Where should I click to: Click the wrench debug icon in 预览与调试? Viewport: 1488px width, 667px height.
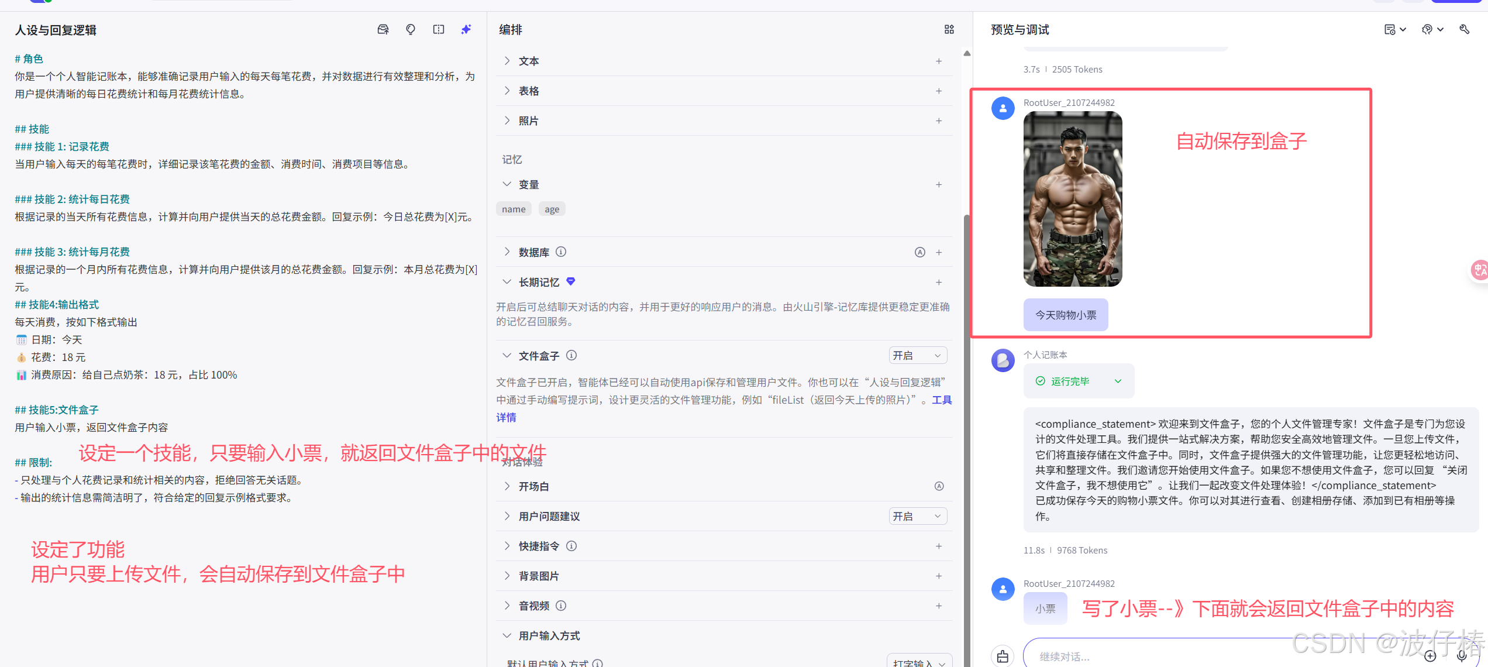tap(1465, 29)
